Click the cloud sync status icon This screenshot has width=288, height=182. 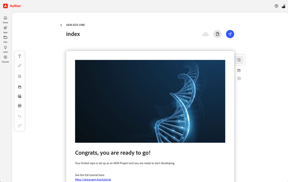205,34
